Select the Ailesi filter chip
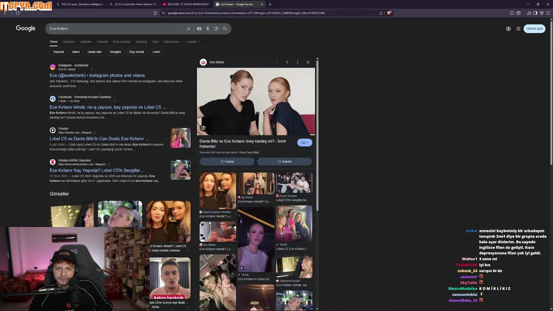553x311 pixels. 76,52
